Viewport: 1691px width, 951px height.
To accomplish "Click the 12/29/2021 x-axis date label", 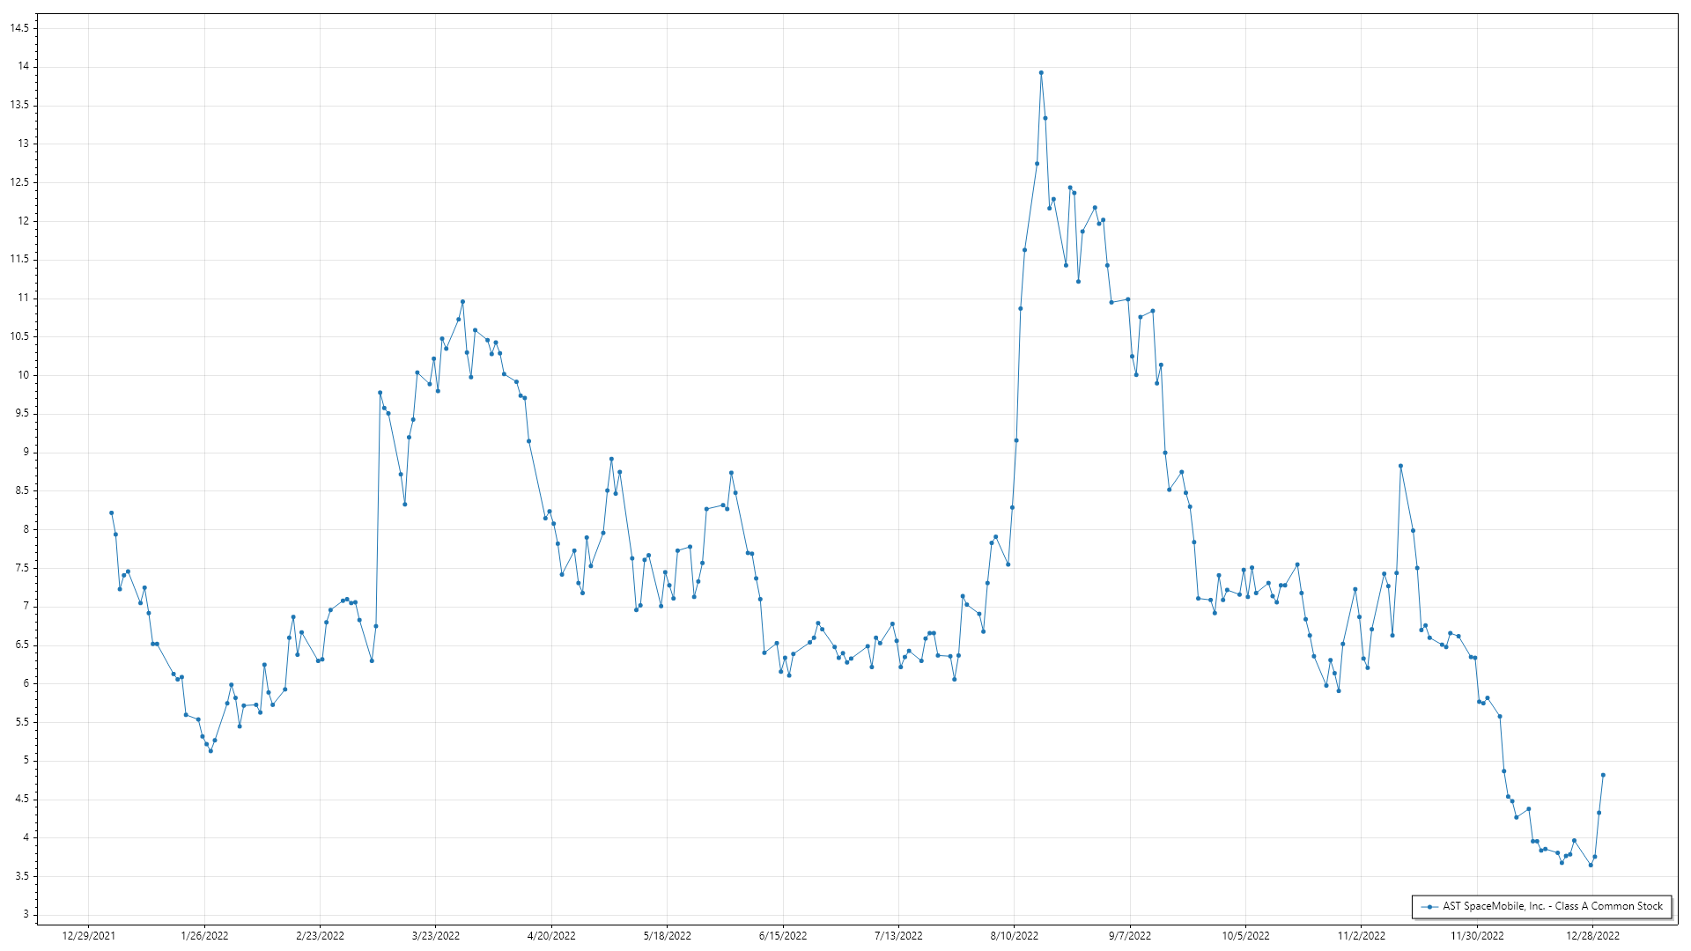I will click(x=88, y=935).
